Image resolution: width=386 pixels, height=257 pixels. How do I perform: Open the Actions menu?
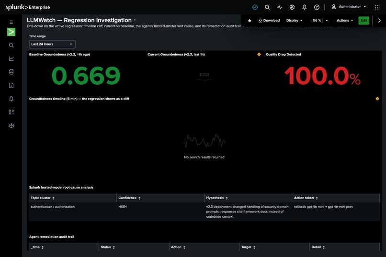[345, 21]
